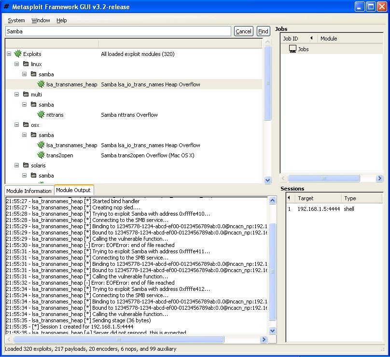Click the solaris folder icon
The image size is (390, 357).
26,165
